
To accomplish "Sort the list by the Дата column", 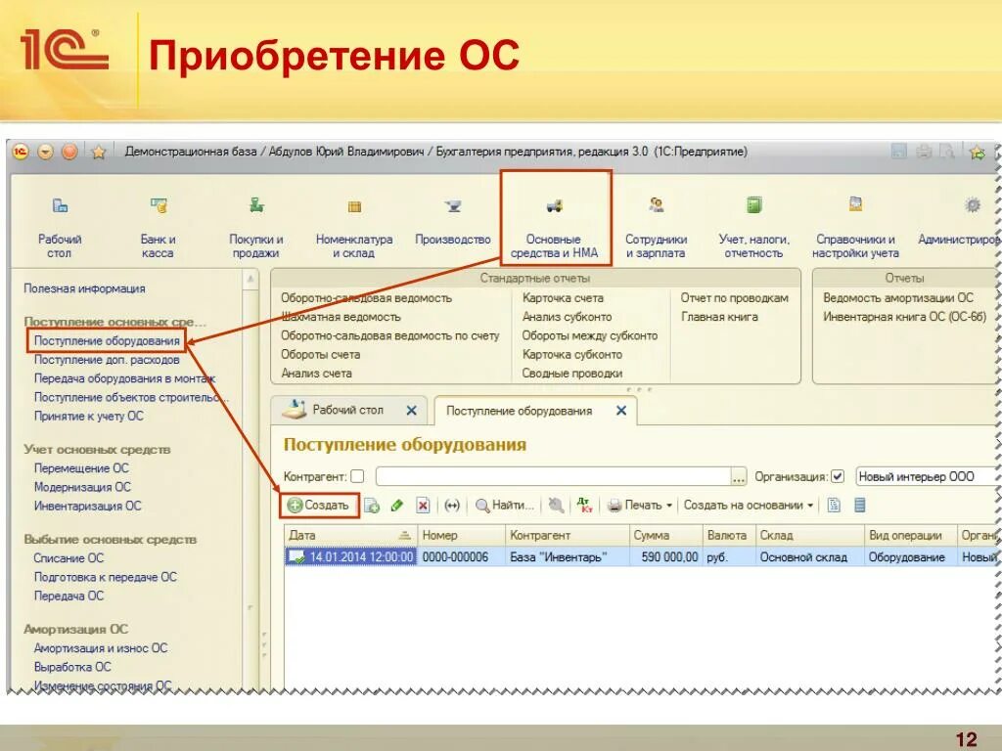I will point(350,535).
